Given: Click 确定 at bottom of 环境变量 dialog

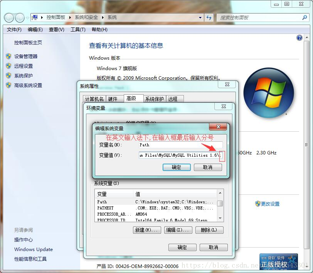Looking at the screenshot, I should 182,248.
